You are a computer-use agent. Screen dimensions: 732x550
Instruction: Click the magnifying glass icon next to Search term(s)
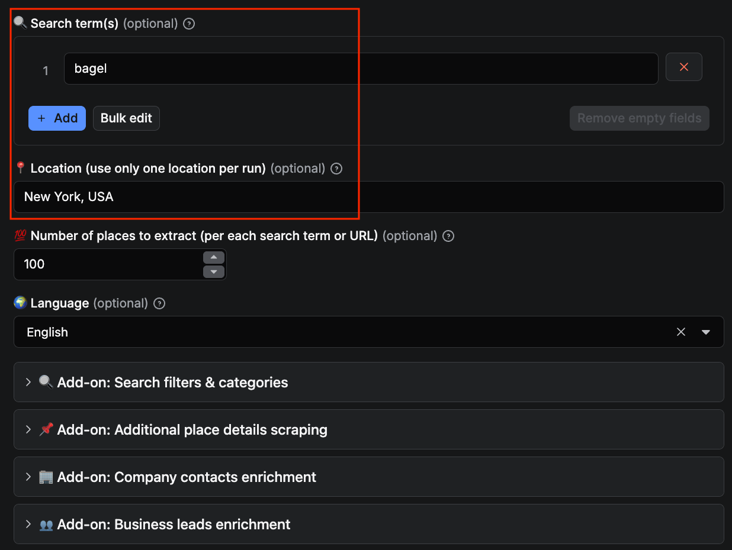click(19, 22)
